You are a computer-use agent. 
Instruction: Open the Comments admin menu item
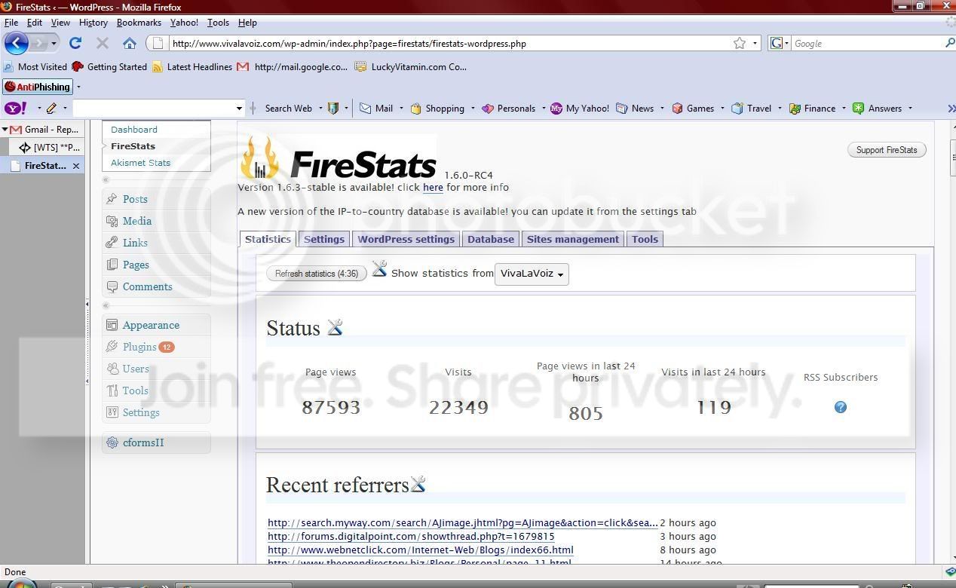coord(147,286)
